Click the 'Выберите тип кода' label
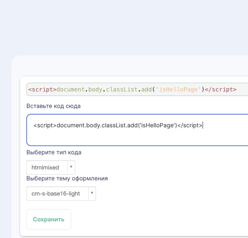This screenshot has height=238, width=248. (54, 152)
